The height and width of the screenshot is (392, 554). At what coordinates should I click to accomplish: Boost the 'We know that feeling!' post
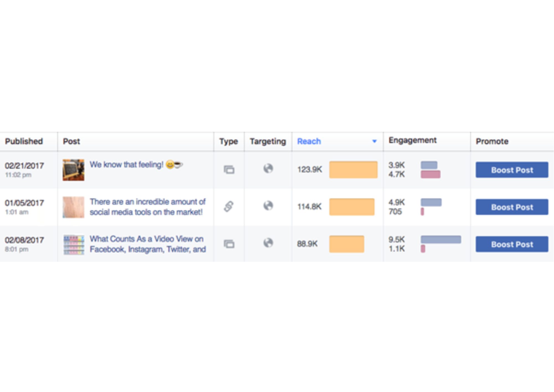pos(512,170)
